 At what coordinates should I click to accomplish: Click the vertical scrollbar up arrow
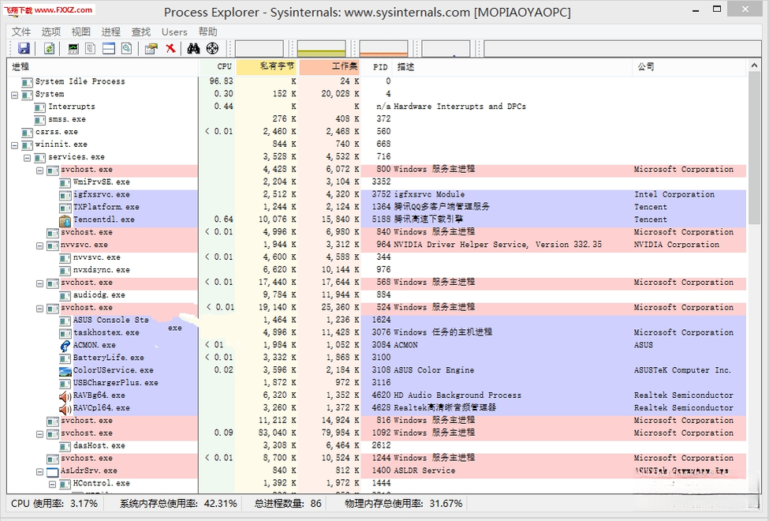coord(754,66)
